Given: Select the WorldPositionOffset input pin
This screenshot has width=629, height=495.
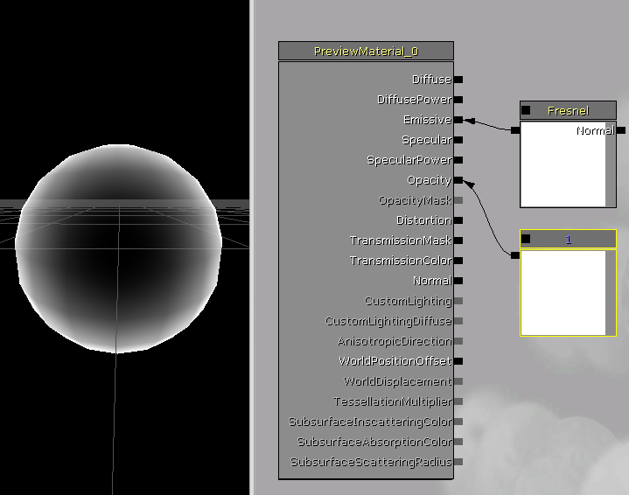Looking at the screenshot, I should click(x=458, y=361).
